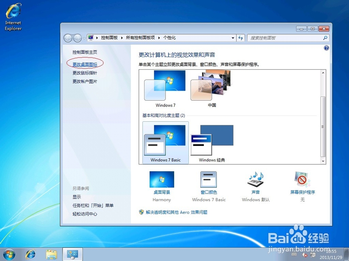Screen dimensions: 349x261
Task: Open the 桌面背景 desktop background icon
Action: 162,180
